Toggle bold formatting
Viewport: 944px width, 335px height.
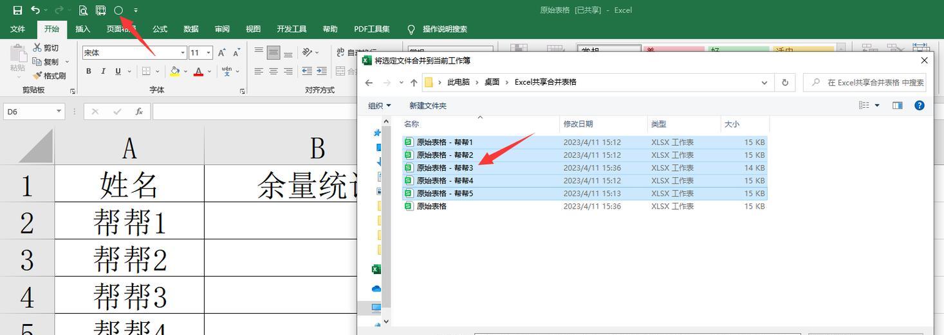(x=89, y=71)
